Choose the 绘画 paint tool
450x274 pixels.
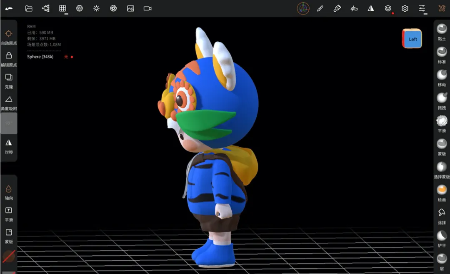click(442, 193)
